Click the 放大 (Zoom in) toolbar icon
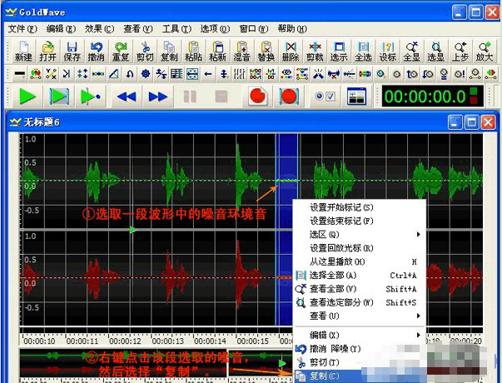 click(x=486, y=51)
